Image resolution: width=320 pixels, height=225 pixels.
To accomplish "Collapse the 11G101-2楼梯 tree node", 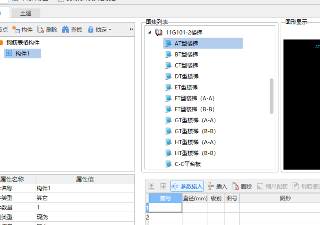I will [x=150, y=32].
